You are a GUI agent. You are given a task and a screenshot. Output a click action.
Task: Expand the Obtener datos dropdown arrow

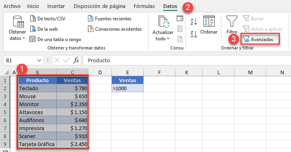tap(24, 38)
